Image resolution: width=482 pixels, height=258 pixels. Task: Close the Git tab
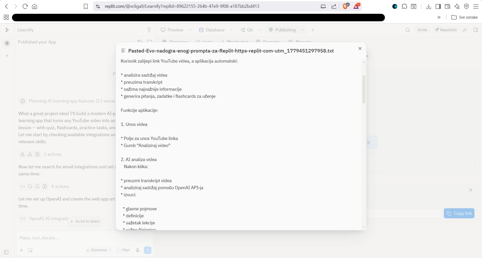pyautogui.click(x=260, y=30)
